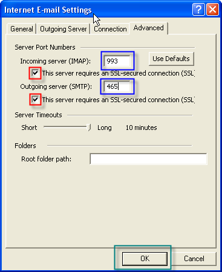Focus the SMTP port field showing 465

117,86
